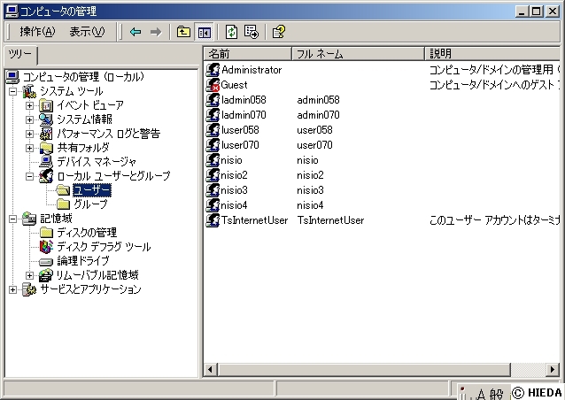Click the Help toolbar icon

click(x=279, y=32)
